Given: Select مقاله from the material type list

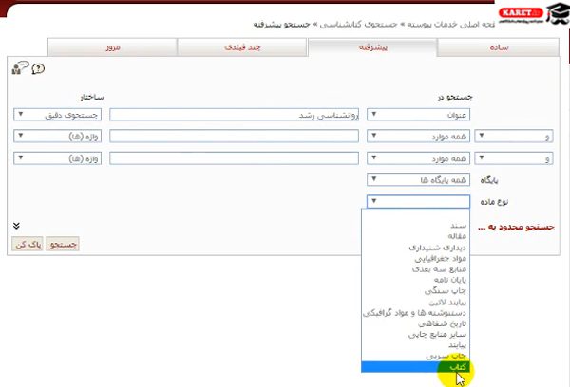Looking at the screenshot, I should (415, 236).
